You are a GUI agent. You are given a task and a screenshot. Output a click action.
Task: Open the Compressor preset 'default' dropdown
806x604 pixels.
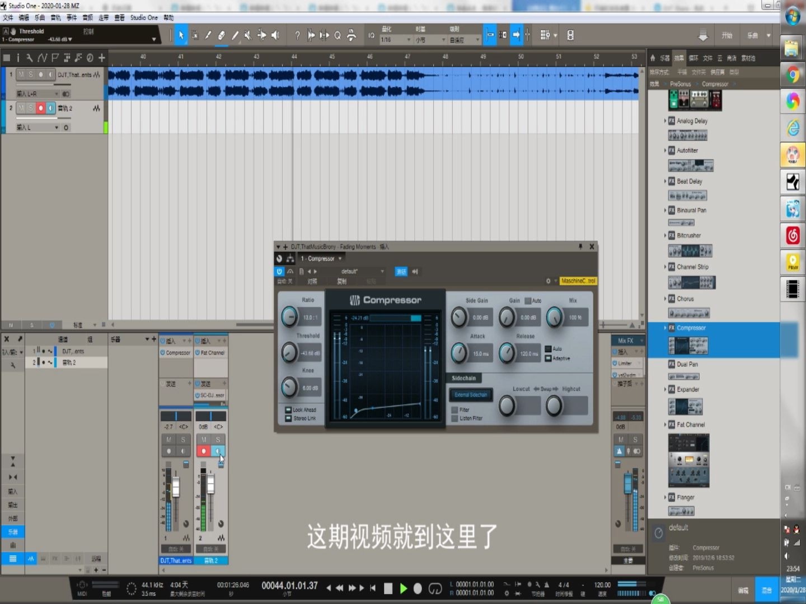point(362,271)
